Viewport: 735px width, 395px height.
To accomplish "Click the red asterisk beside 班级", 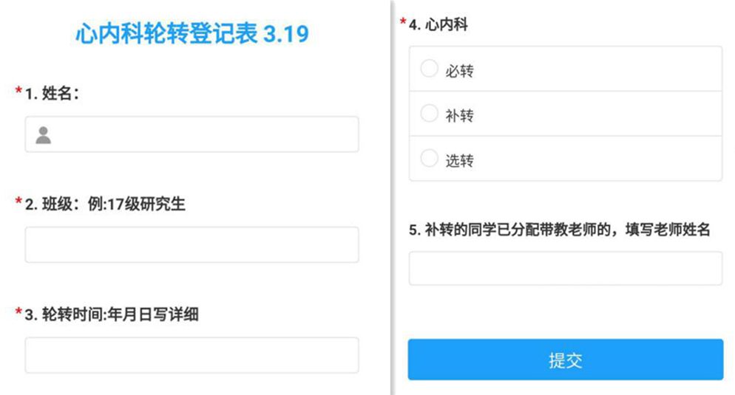I will click(18, 202).
